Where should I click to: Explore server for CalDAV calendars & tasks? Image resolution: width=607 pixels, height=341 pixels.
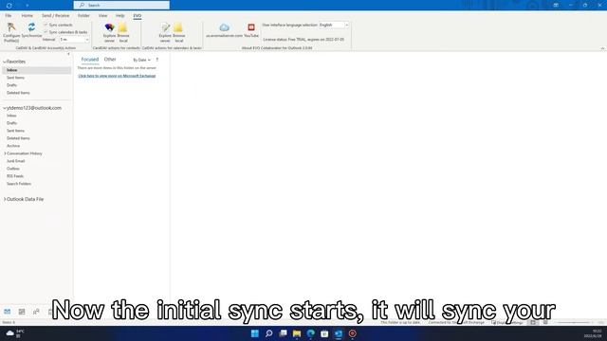165,32
